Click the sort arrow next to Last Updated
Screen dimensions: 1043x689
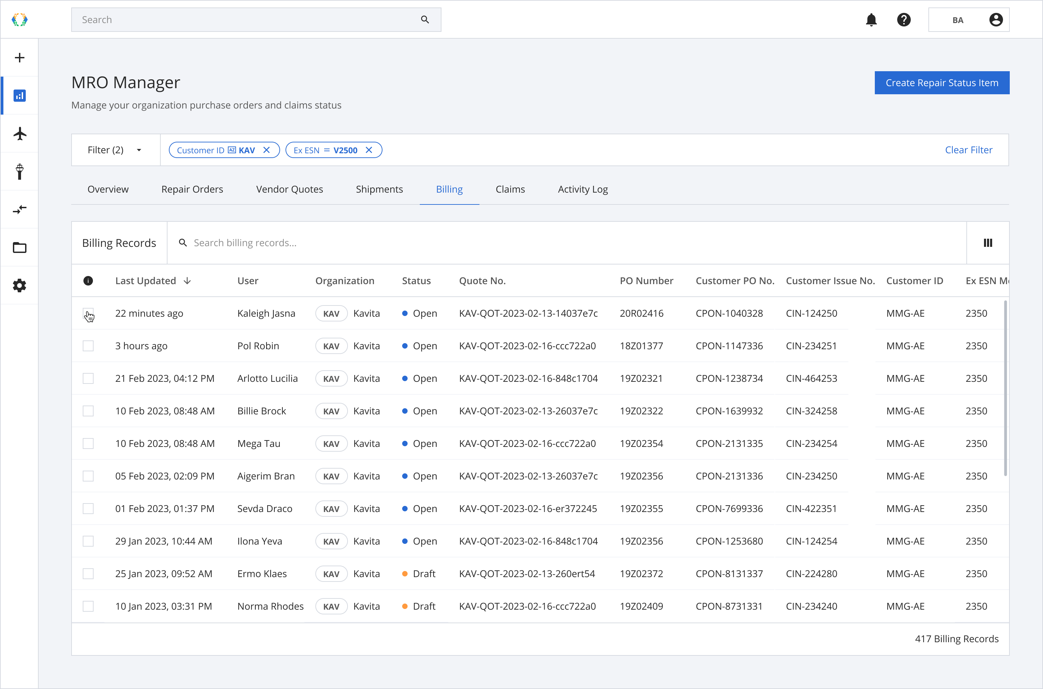(x=188, y=281)
